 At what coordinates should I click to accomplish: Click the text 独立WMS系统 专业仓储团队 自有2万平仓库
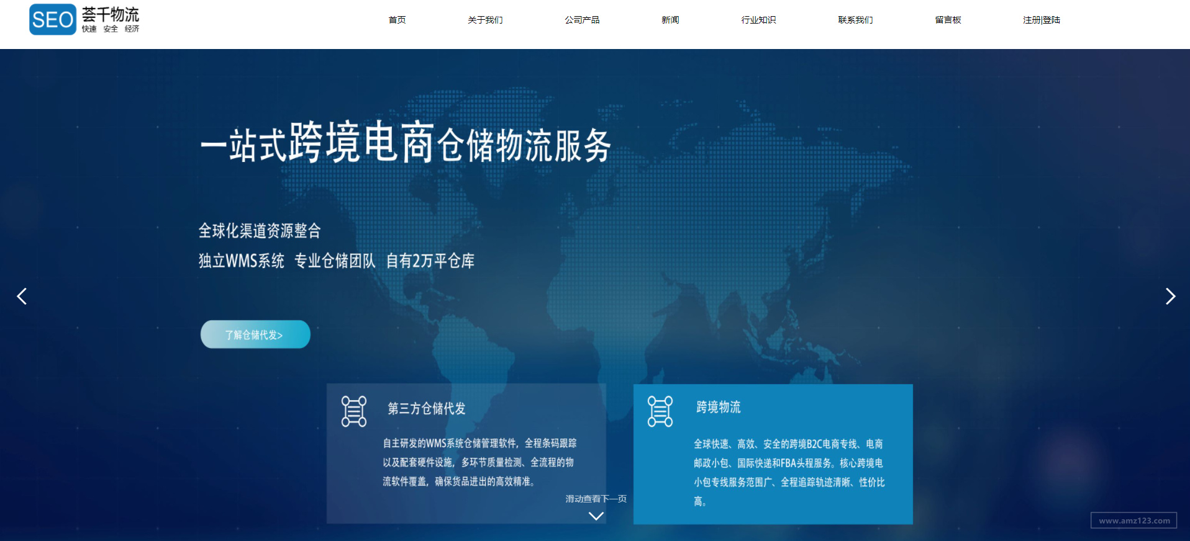click(x=337, y=261)
